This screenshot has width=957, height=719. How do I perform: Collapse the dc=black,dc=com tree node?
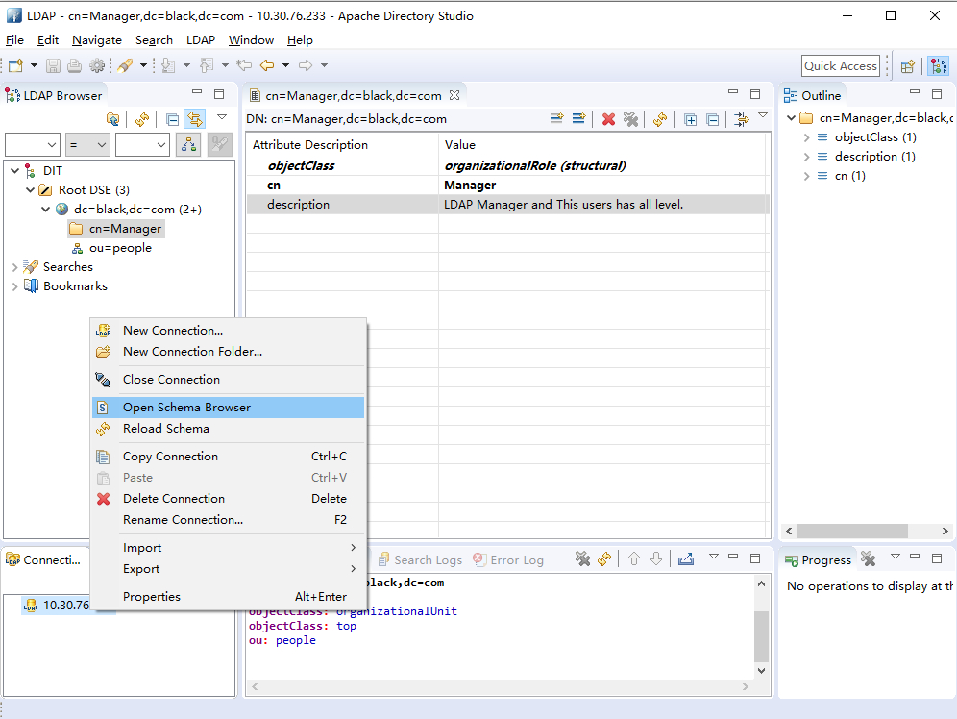click(46, 210)
